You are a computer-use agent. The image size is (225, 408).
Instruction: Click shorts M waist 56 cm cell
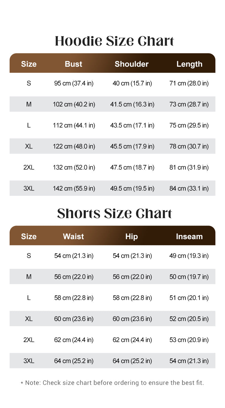(x=74, y=277)
